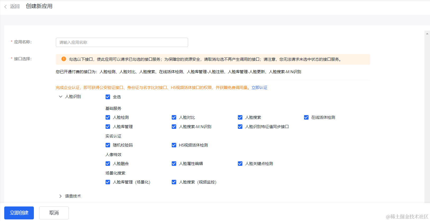Click the orange warning info icon
The height and width of the screenshot is (221, 430).
point(64,59)
